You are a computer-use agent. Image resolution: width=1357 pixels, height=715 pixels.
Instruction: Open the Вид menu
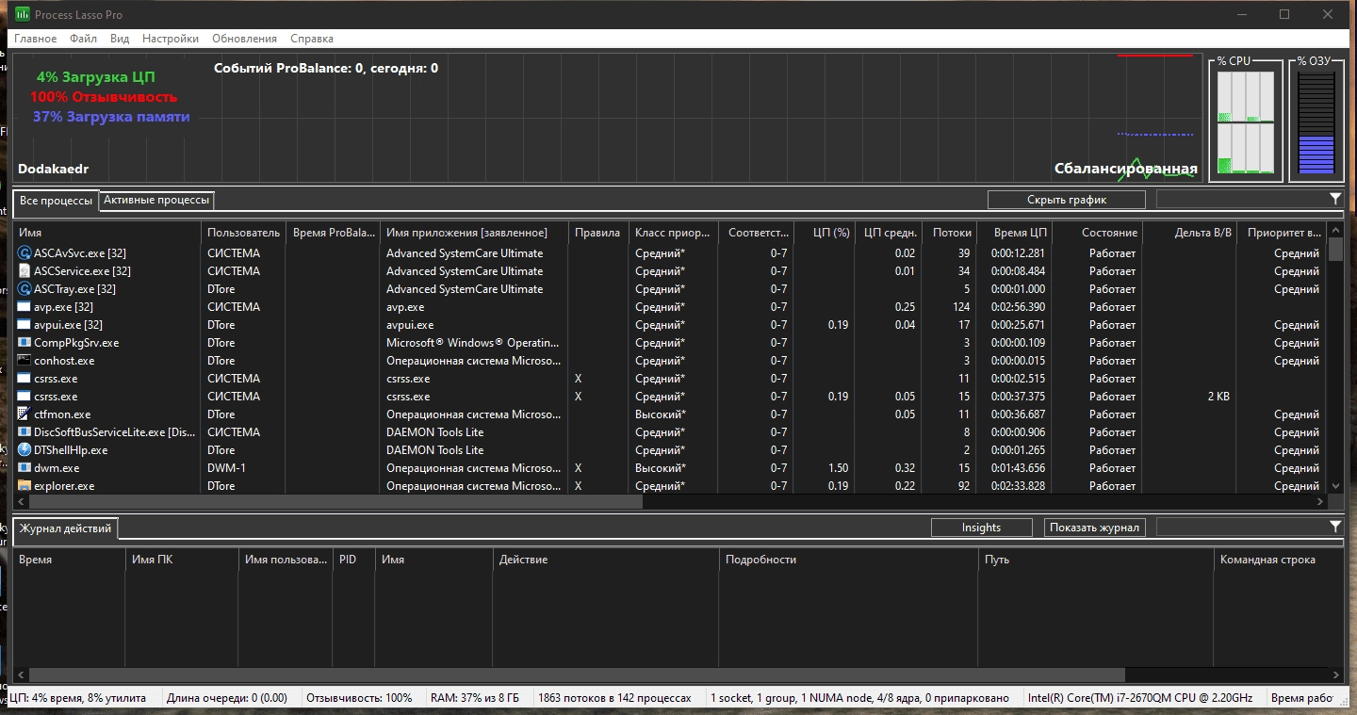tap(120, 39)
